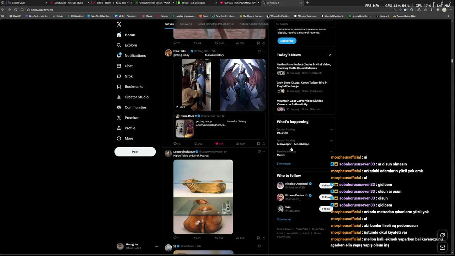Open Notifications in the sidebar

tap(131, 55)
